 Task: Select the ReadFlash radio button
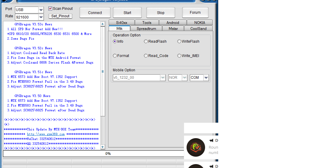pos(146,41)
